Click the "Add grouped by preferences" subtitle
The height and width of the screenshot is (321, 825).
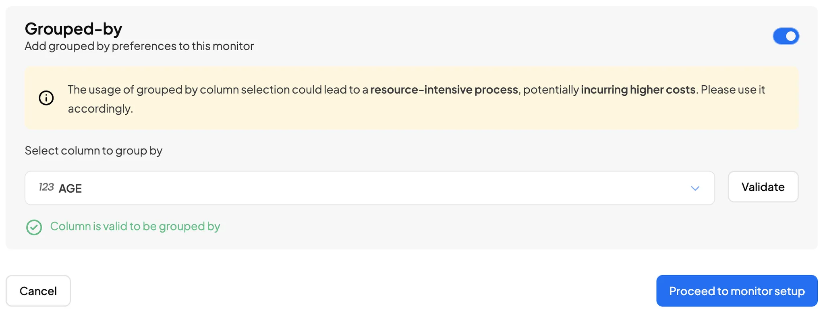139,46
